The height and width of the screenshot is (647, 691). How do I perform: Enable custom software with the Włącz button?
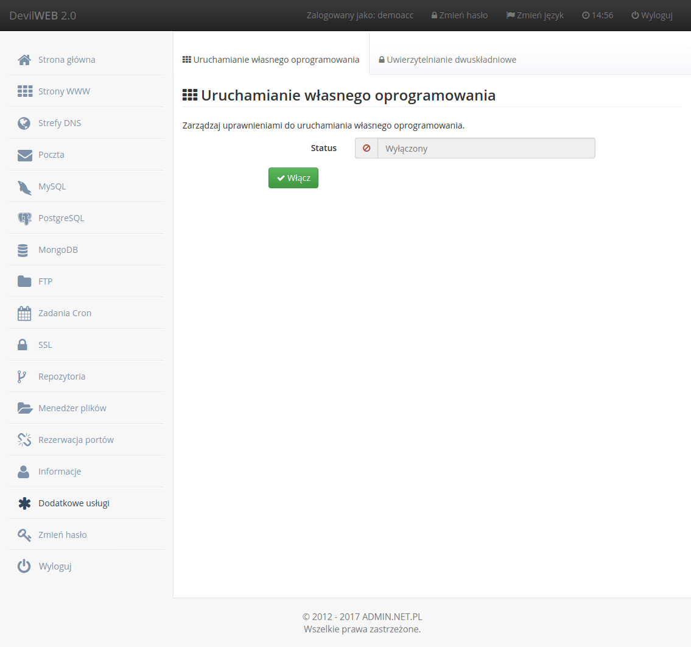coord(293,178)
